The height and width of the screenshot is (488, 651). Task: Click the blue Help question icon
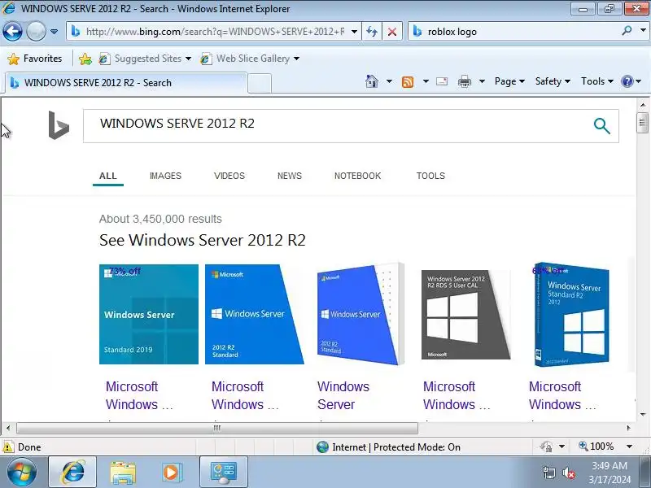coord(627,81)
